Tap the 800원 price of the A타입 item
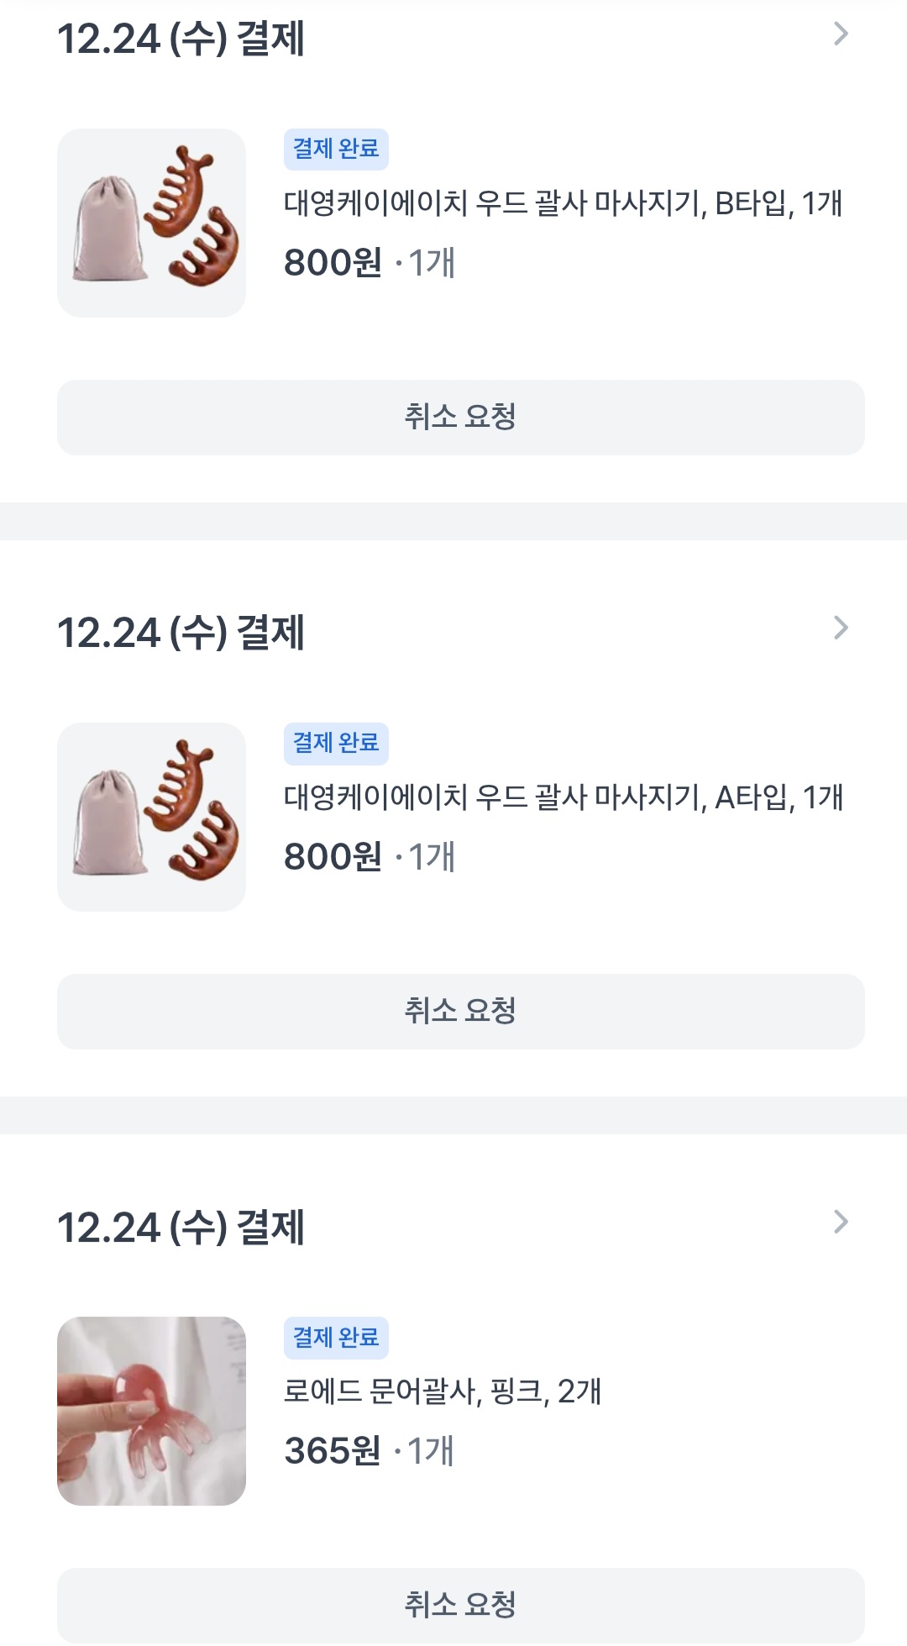Image resolution: width=907 pixels, height=1646 pixels. click(x=333, y=857)
